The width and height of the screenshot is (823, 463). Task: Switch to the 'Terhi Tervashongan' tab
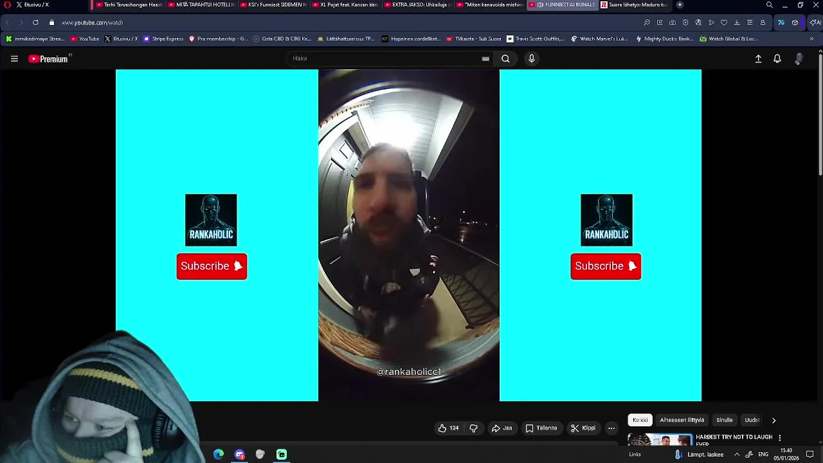coord(129,5)
